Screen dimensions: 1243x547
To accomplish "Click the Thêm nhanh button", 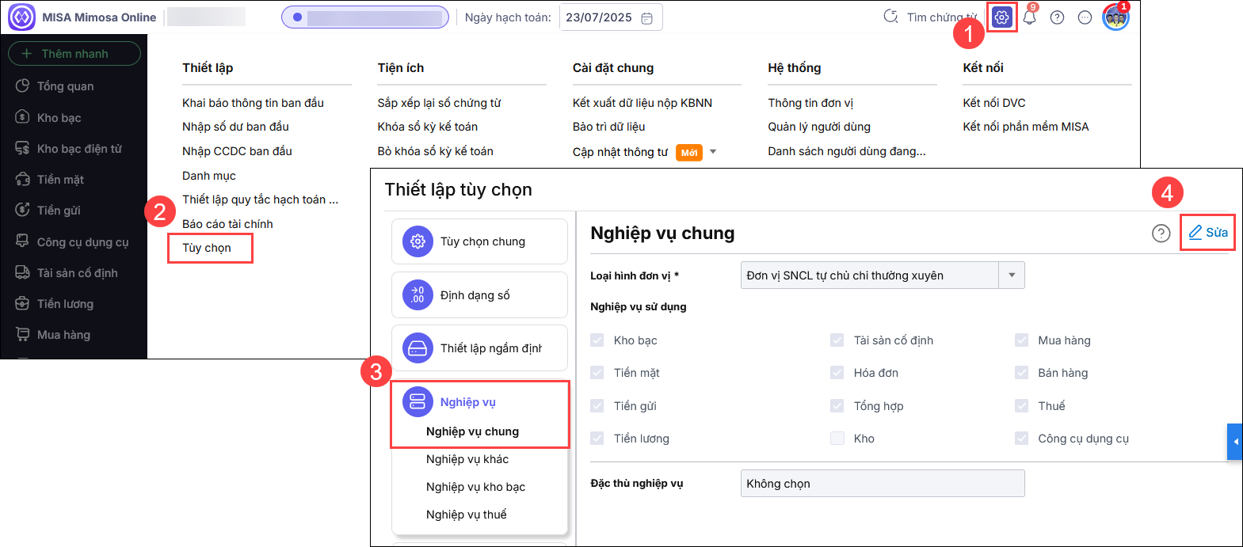I will (x=74, y=54).
